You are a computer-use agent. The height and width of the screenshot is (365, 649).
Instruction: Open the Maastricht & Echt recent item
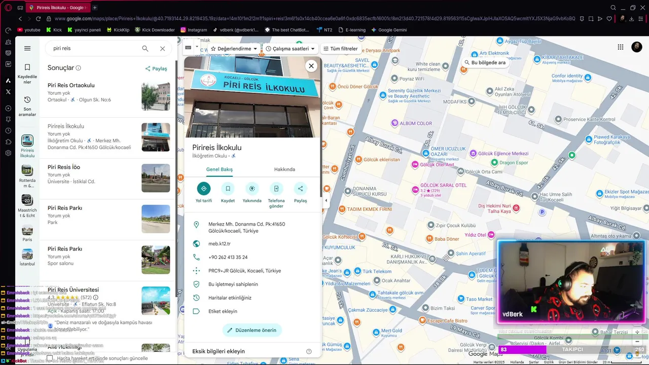(x=27, y=206)
